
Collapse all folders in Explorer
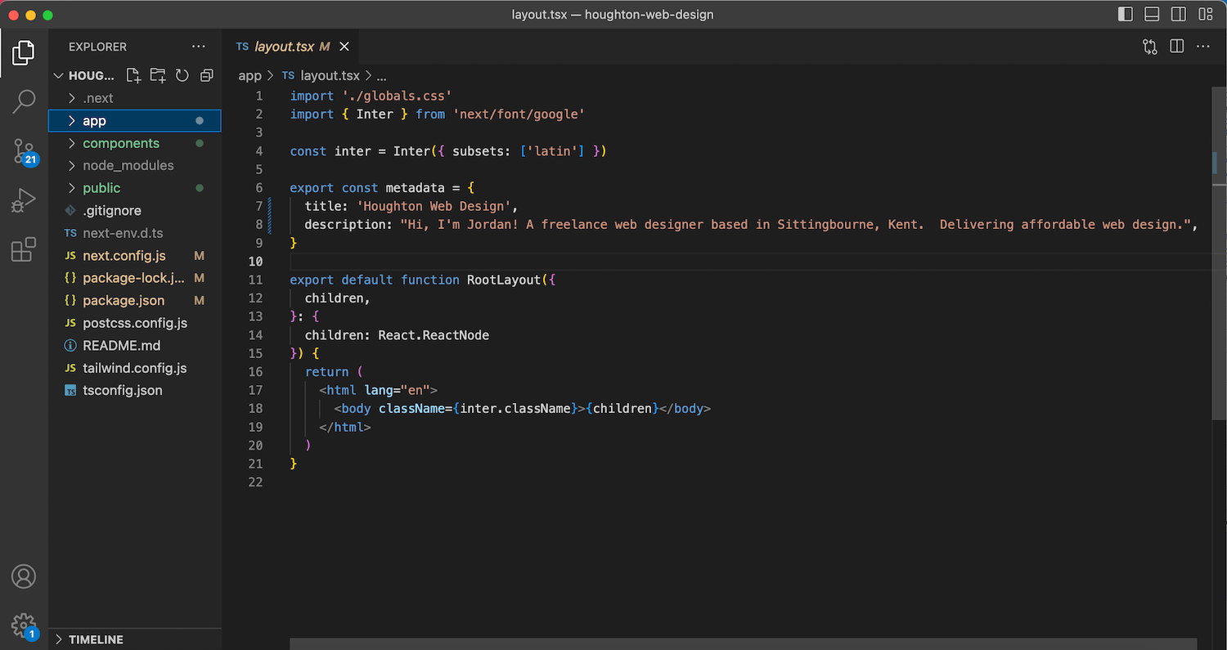point(207,75)
